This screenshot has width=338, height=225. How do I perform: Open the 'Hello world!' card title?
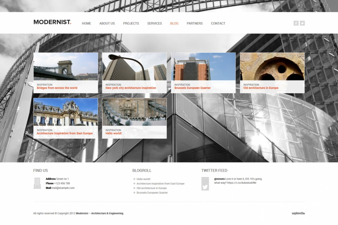[114, 133]
